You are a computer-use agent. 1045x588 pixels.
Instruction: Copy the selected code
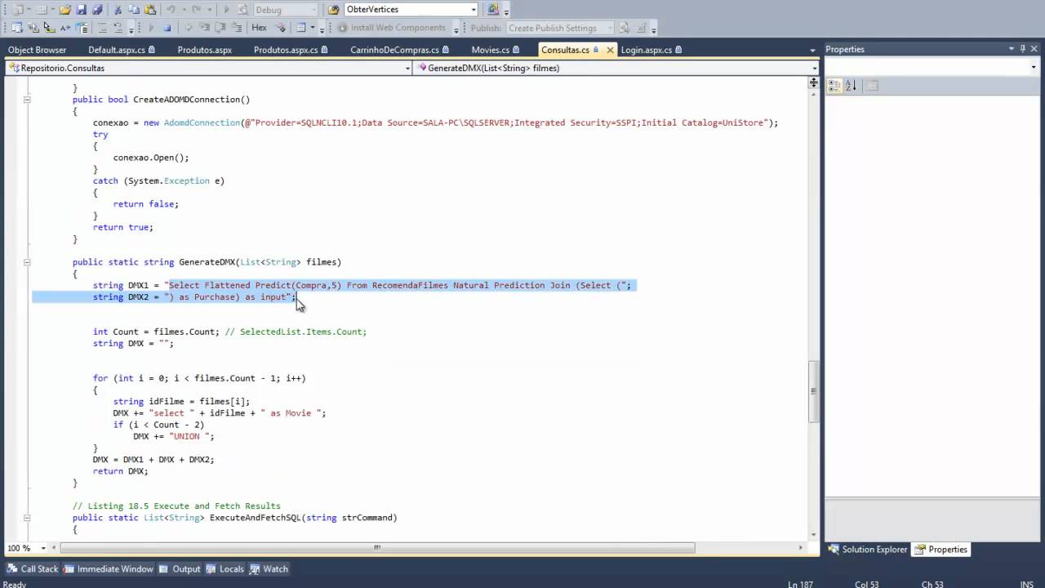[x=135, y=10]
